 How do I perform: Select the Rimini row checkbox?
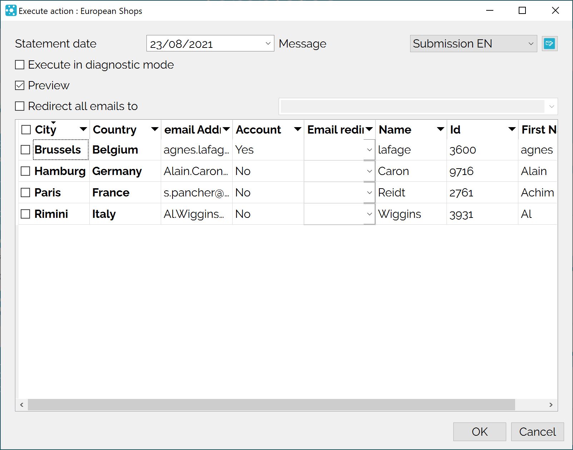click(25, 214)
